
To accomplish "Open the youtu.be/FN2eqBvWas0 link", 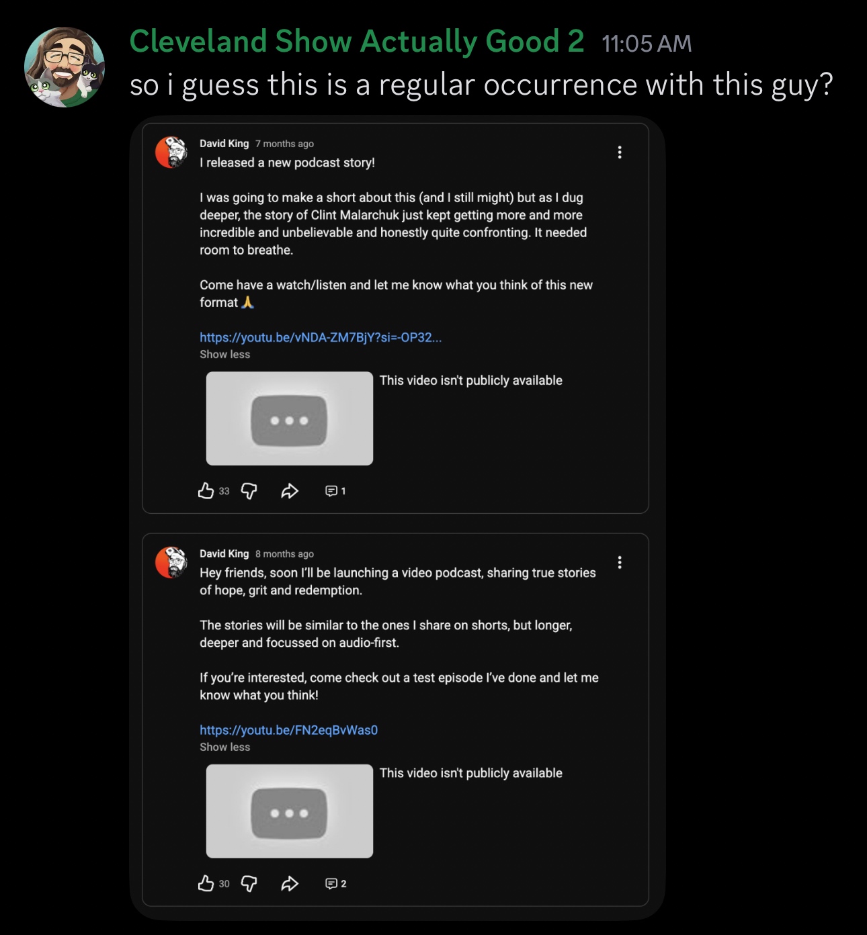I will point(288,730).
